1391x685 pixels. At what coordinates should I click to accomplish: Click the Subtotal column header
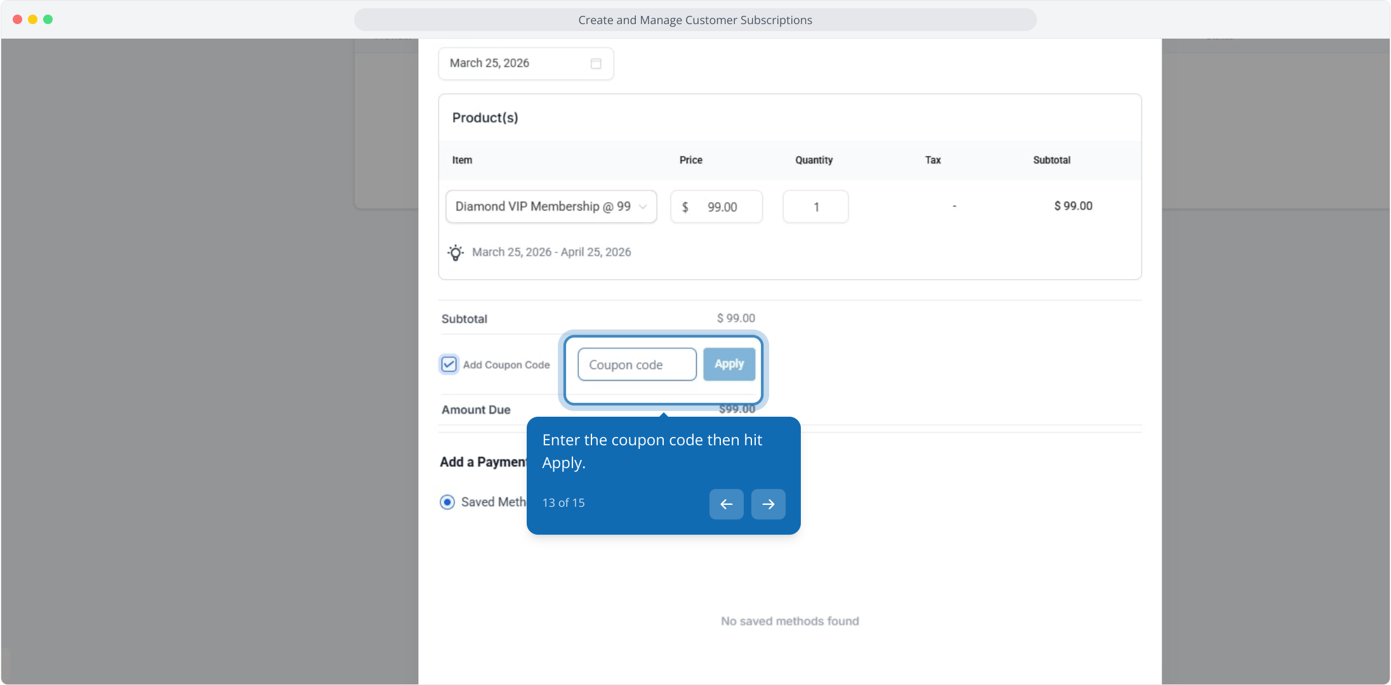pyautogui.click(x=1051, y=160)
